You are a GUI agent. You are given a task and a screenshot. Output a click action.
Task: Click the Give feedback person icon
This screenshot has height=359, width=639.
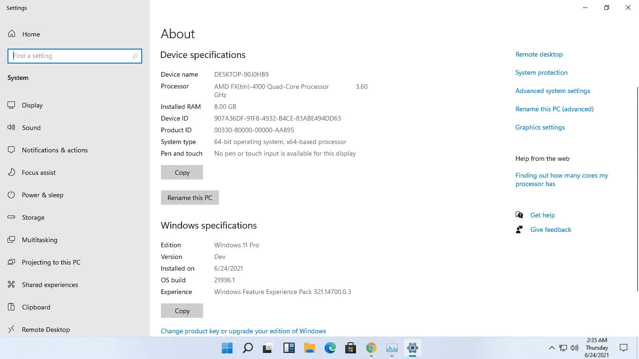(519, 230)
